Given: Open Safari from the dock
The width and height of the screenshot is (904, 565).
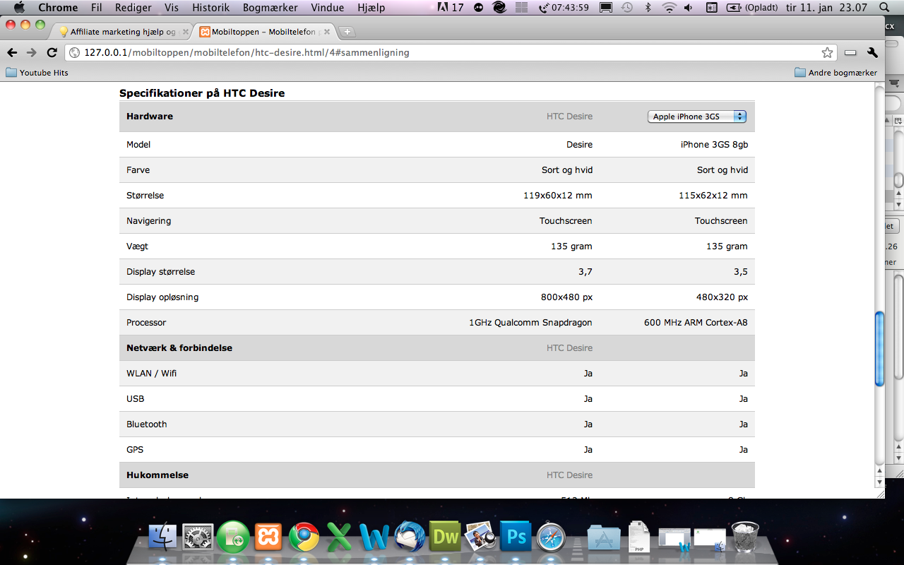Looking at the screenshot, I should tap(550, 537).
